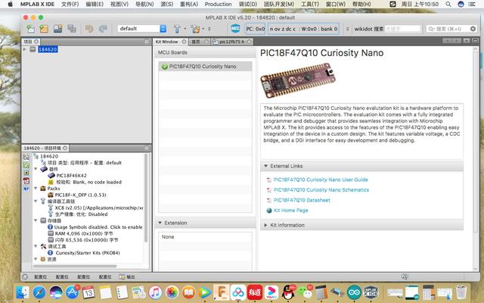Open the Build hammer dropdown arrow
Screen dimensions: 484x303
click(185, 29)
